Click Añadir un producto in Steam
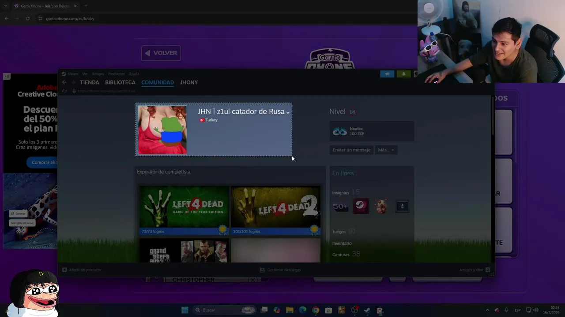 click(x=82, y=270)
